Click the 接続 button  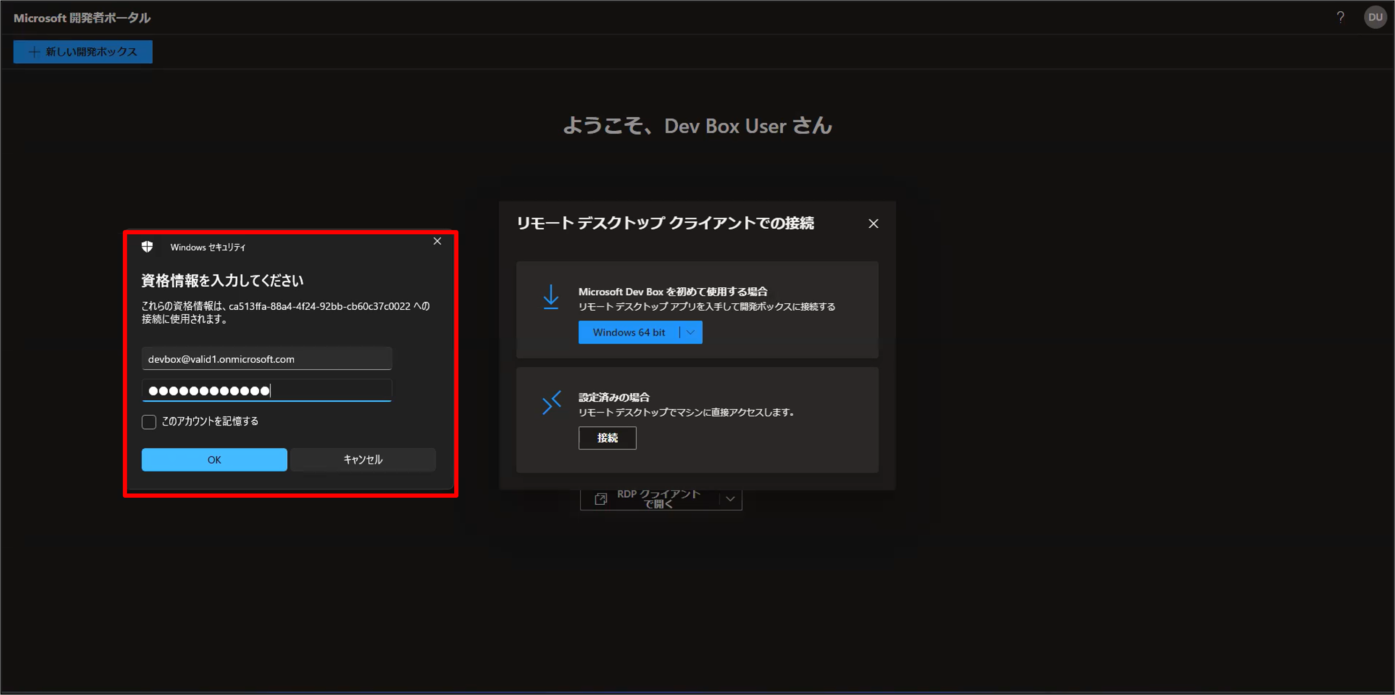pyautogui.click(x=607, y=438)
